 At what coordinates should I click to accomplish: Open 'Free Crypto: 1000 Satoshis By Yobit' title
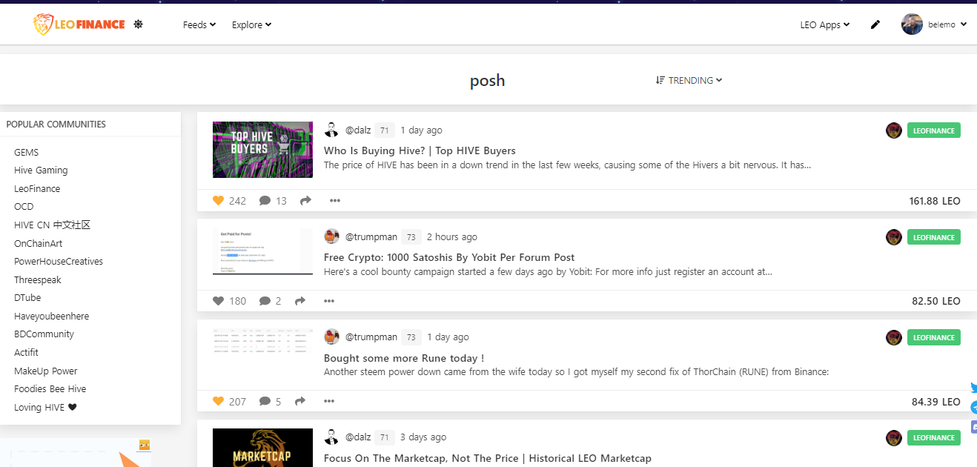pos(449,257)
